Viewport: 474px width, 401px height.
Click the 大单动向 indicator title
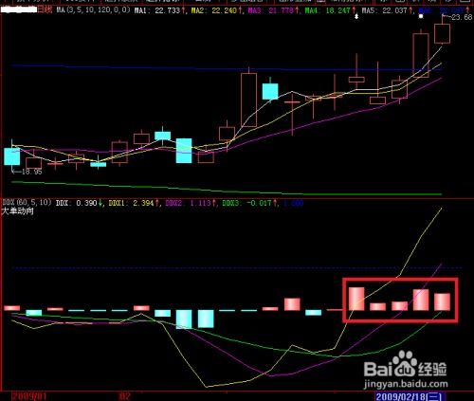(18, 211)
